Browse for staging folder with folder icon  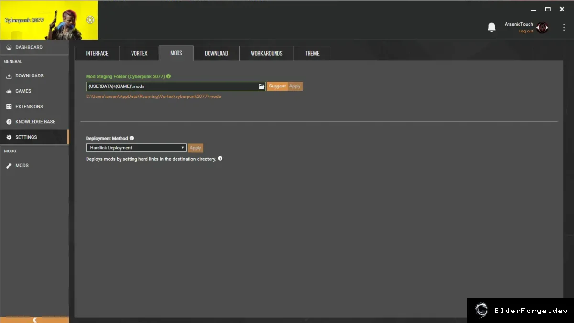click(x=262, y=86)
